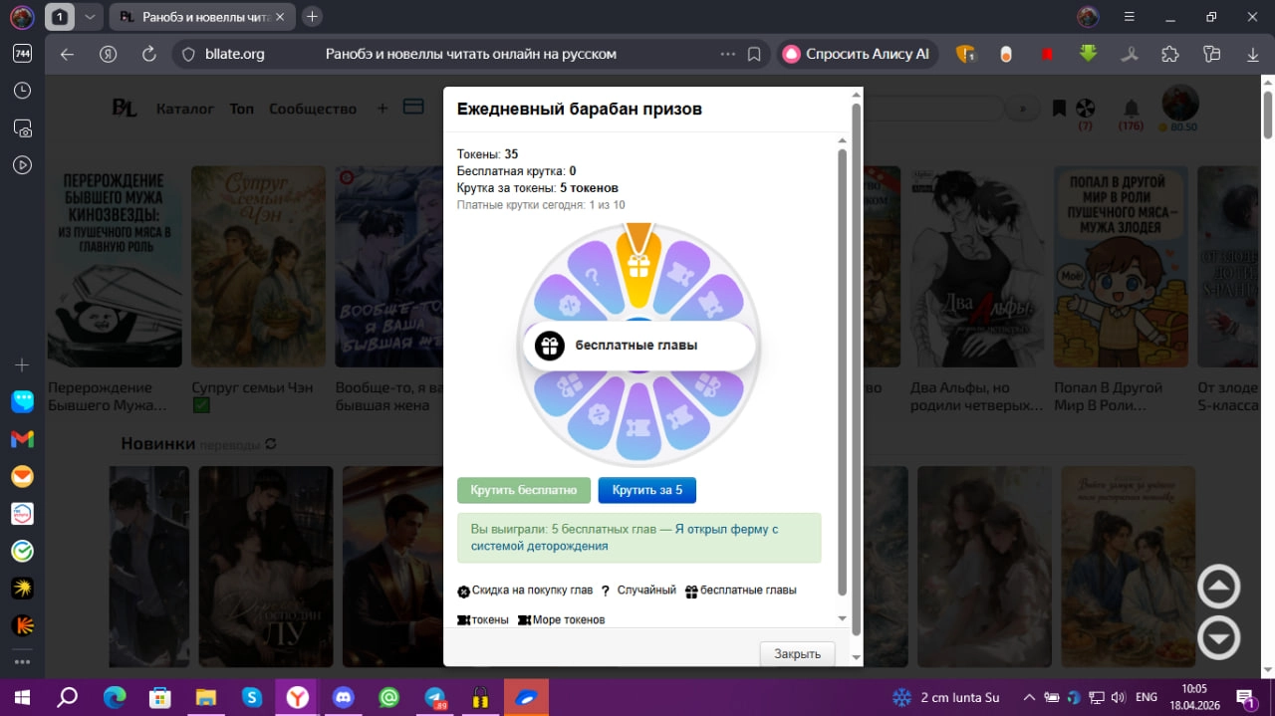
Task: Open browser downloads arrow icon
Action: point(1252,55)
